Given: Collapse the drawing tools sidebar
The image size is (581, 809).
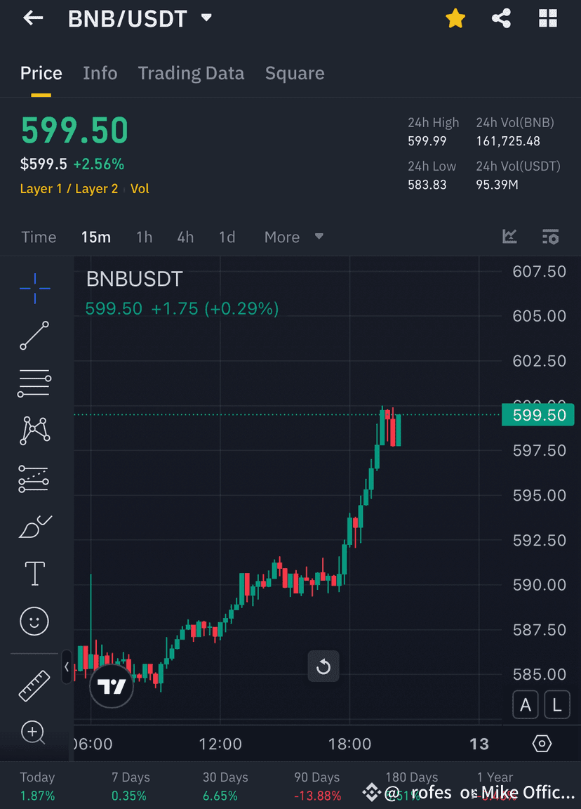Looking at the screenshot, I should point(67,667).
